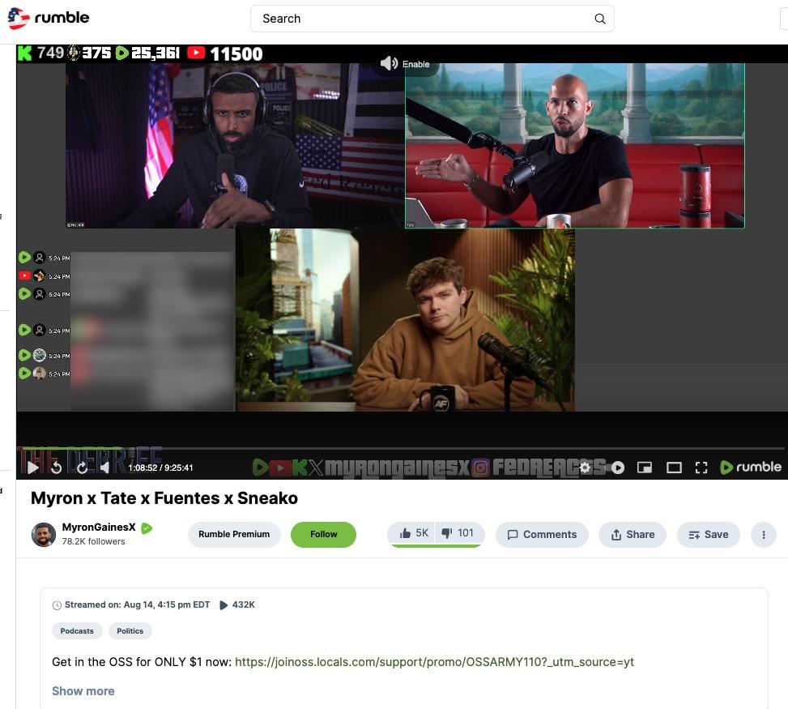Viewport: 788px width, 709px height.
Task: Click the joinoss.locals.com promo link
Action: click(x=434, y=662)
